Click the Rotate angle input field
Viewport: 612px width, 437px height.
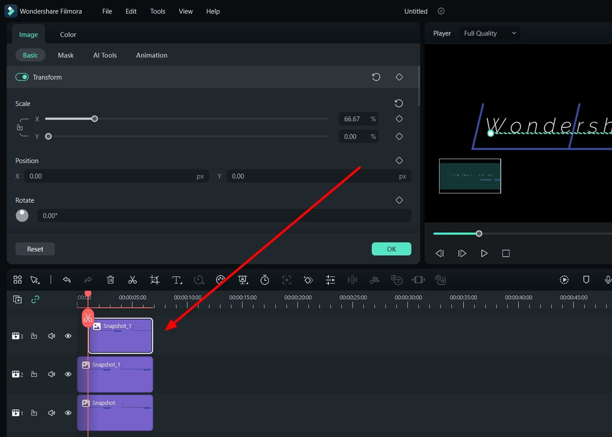tap(224, 216)
